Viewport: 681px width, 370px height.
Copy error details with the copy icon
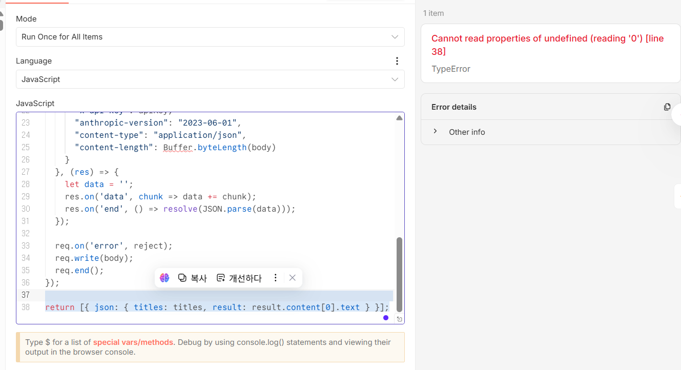pos(667,107)
